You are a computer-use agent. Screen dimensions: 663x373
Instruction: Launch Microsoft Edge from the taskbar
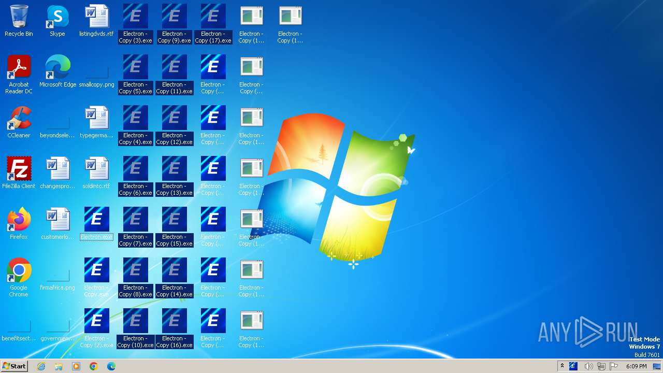click(111, 366)
